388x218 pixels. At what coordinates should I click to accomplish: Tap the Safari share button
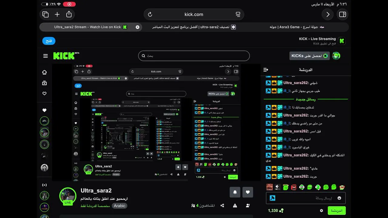point(69,14)
